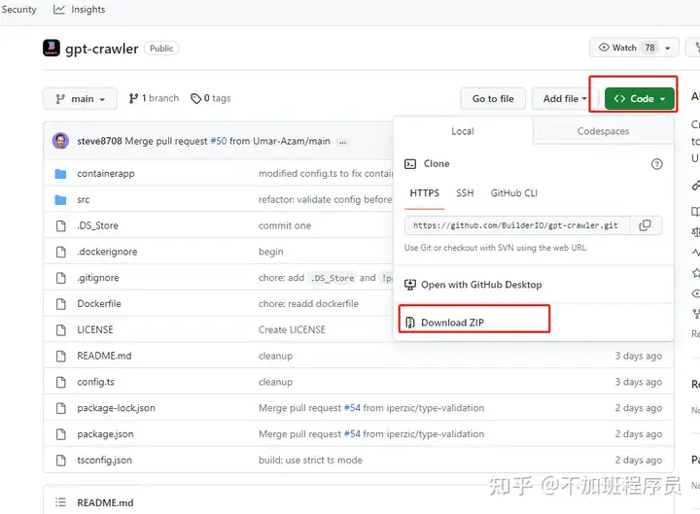700x514 pixels.
Task: Open pull request #54 in package-lock.json row
Action: pos(352,408)
